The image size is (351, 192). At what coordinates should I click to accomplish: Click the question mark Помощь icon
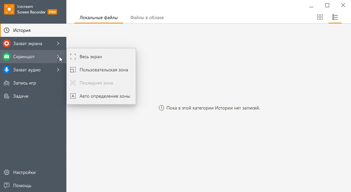tap(7, 185)
